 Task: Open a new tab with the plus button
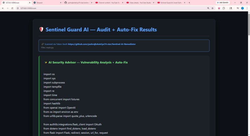(189, 2)
